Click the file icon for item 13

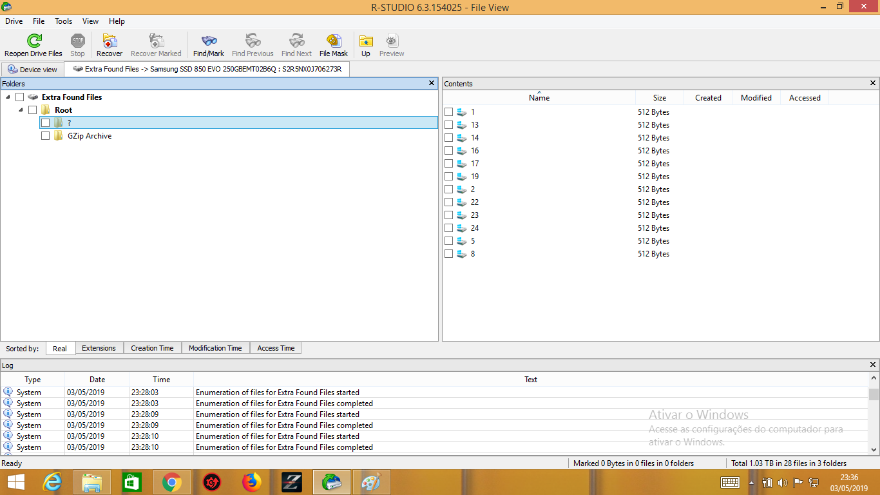tap(462, 125)
